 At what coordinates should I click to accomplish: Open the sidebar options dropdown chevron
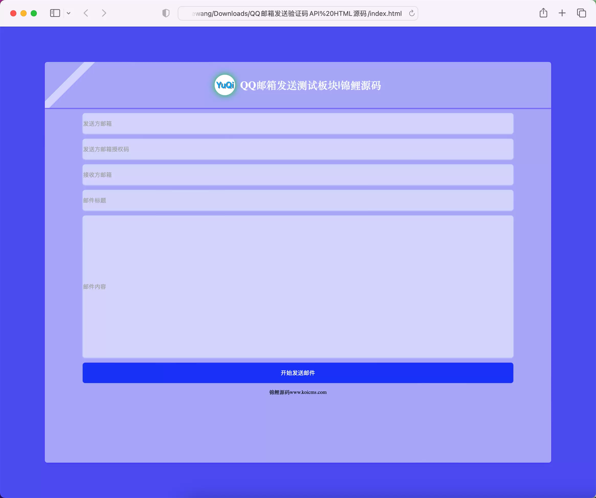point(68,13)
